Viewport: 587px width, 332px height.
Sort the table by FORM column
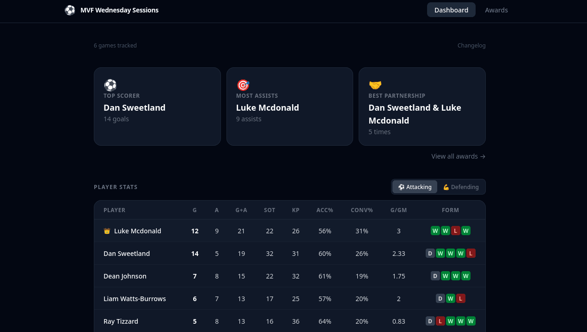[x=450, y=210]
